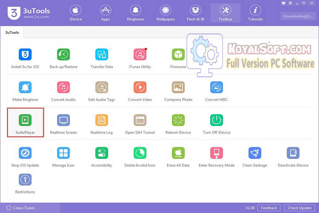Select the Toolbox section
This screenshot has height=213, width=319.
(x=226, y=13)
